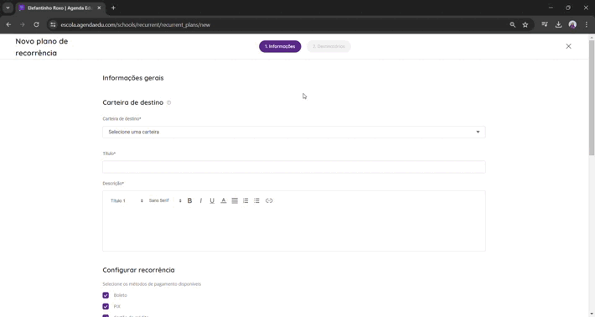This screenshot has width=595, height=317.
Task: Click the Novo plano de recorrência title
Action: point(42,47)
